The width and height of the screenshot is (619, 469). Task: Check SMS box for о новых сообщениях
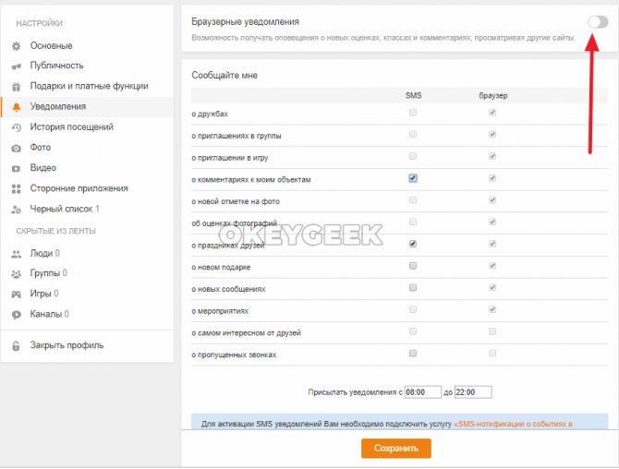click(x=413, y=287)
